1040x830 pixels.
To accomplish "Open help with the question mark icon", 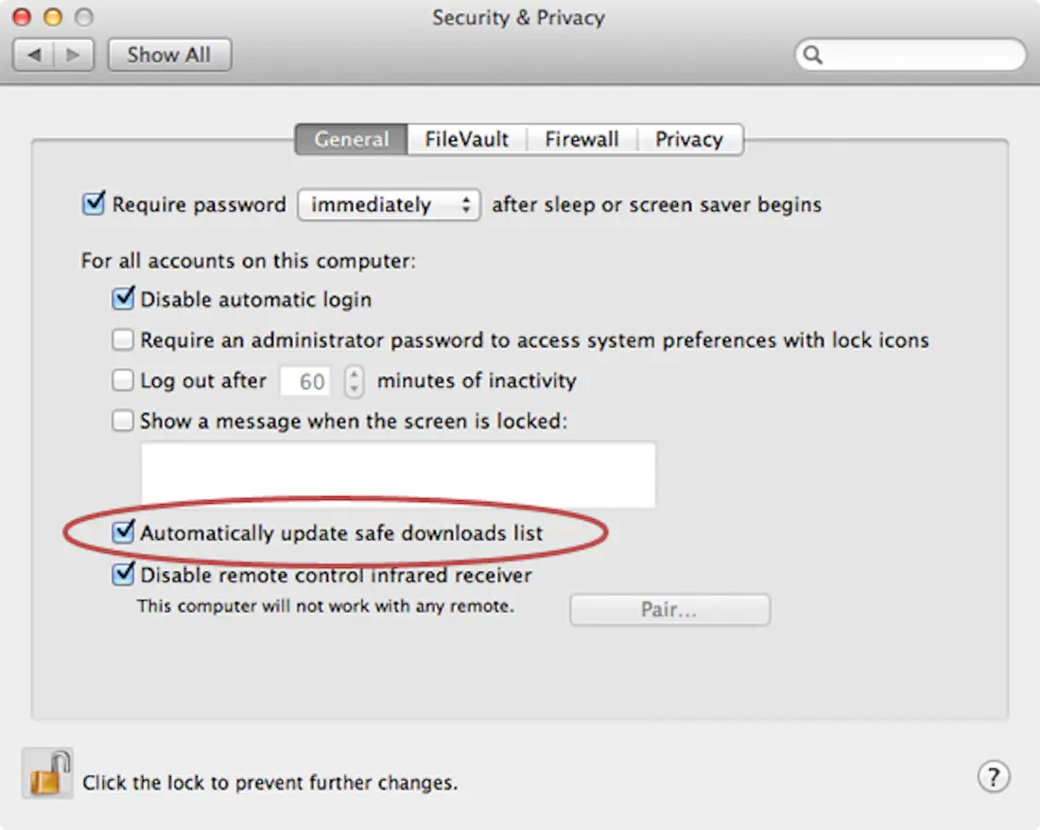I will click(x=993, y=777).
